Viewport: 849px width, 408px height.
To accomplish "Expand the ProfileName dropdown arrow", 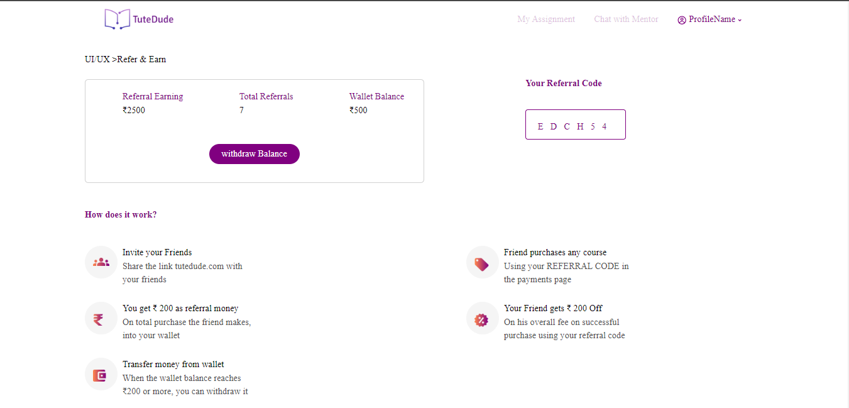I will pyautogui.click(x=740, y=20).
